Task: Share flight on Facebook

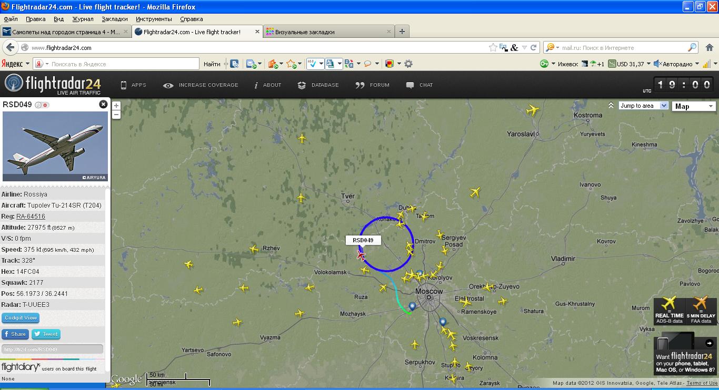Action: pos(15,334)
